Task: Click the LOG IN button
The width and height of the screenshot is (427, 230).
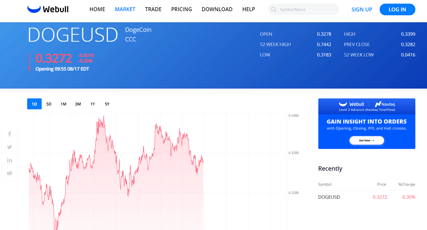Action: point(397,10)
